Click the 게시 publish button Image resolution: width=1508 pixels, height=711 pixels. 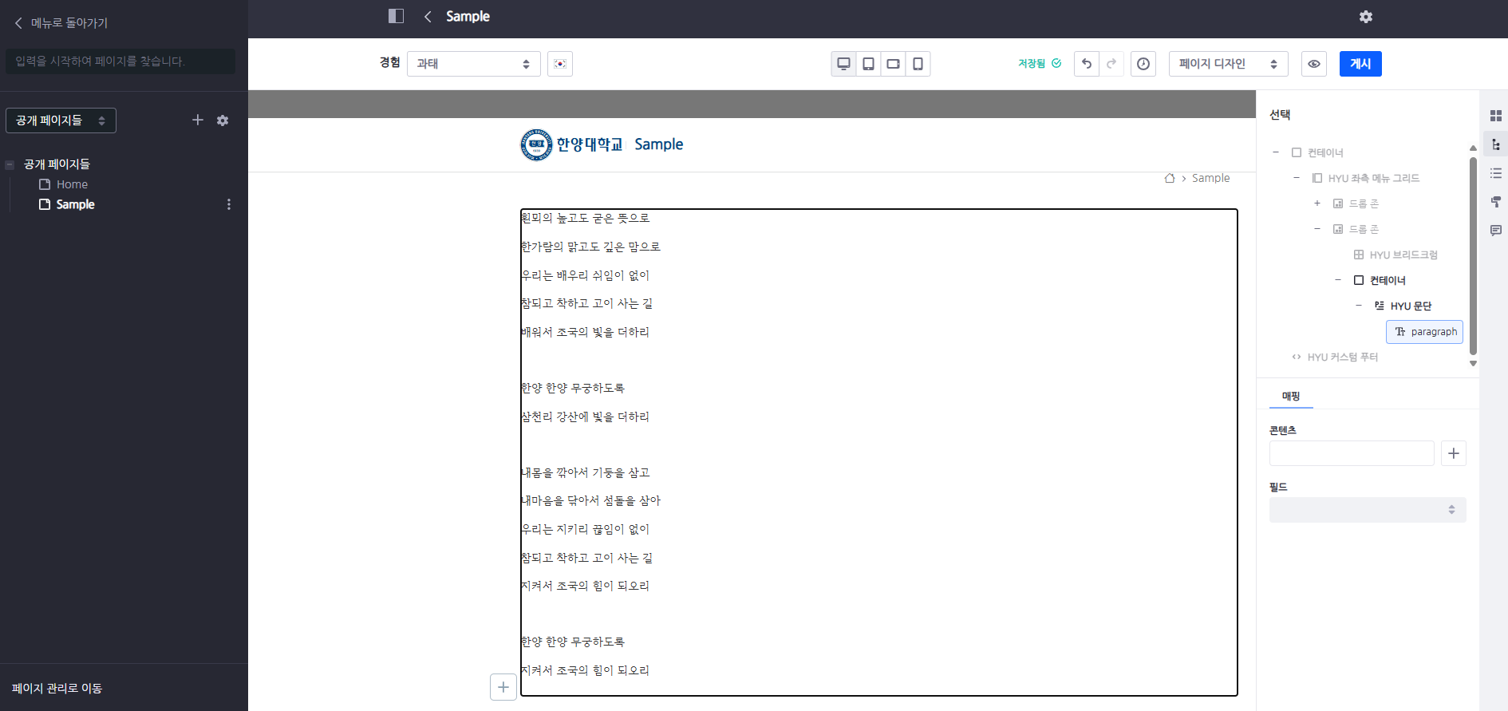tap(1360, 64)
